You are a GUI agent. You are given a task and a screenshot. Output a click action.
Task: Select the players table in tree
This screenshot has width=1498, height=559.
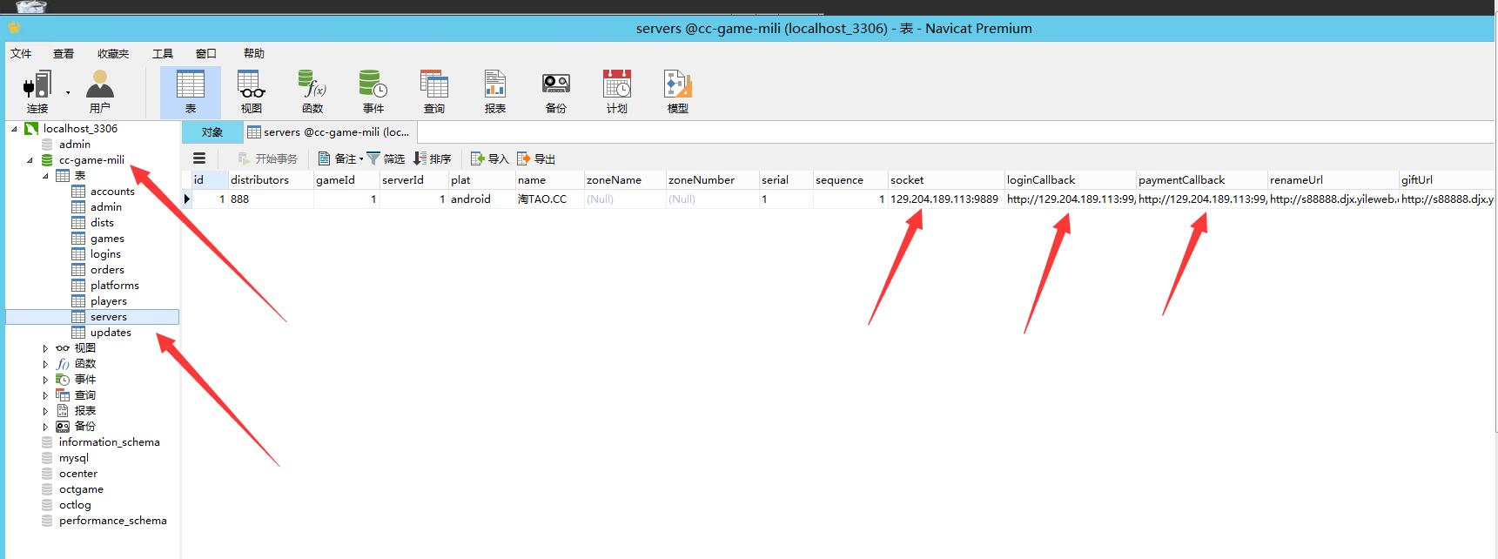coord(108,301)
